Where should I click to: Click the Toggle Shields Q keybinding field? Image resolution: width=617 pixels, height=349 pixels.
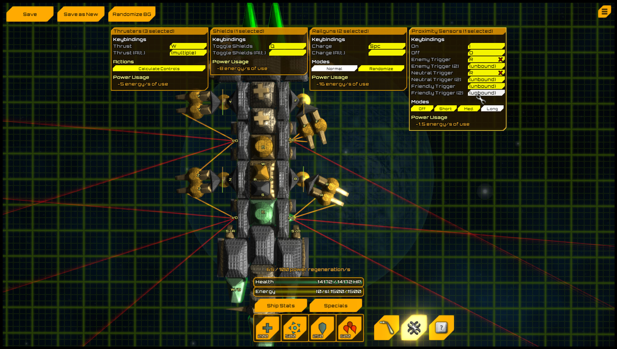pos(287,46)
